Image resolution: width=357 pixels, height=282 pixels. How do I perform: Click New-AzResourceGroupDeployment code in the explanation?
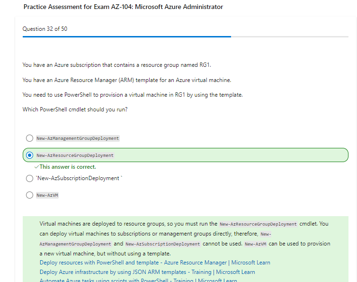point(258,224)
